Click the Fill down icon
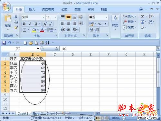161x121 pixels. click(143, 22)
